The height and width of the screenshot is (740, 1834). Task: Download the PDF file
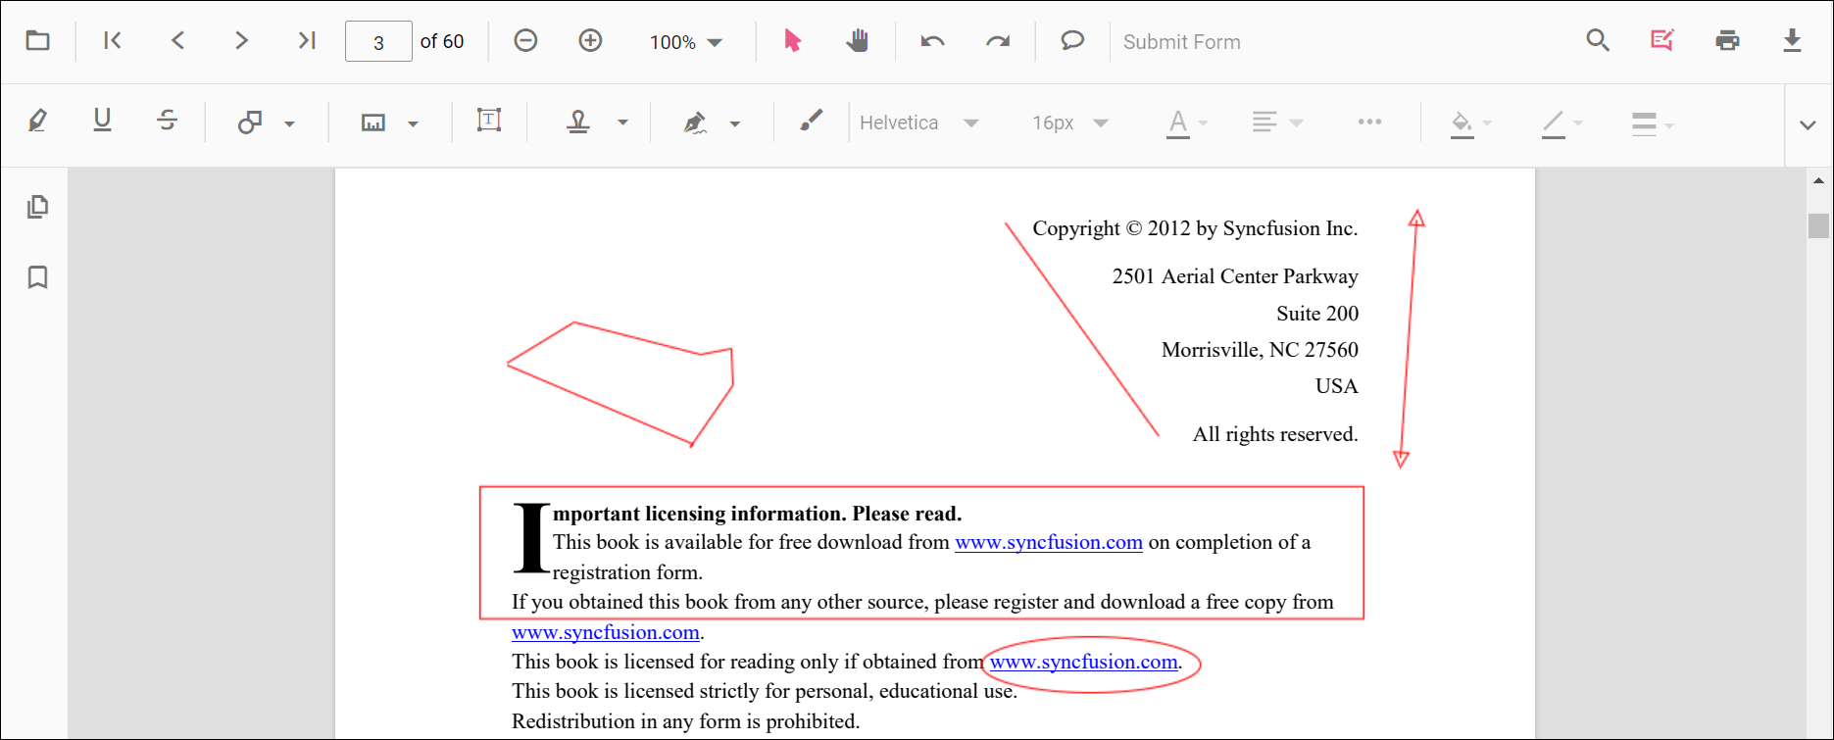(x=1792, y=40)
